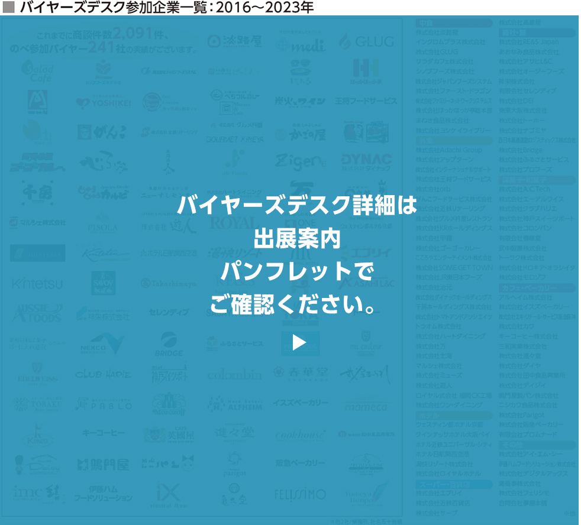581x525 pixels.
Task: Click the EDELWEISS logo
Action: pos(37,374)
